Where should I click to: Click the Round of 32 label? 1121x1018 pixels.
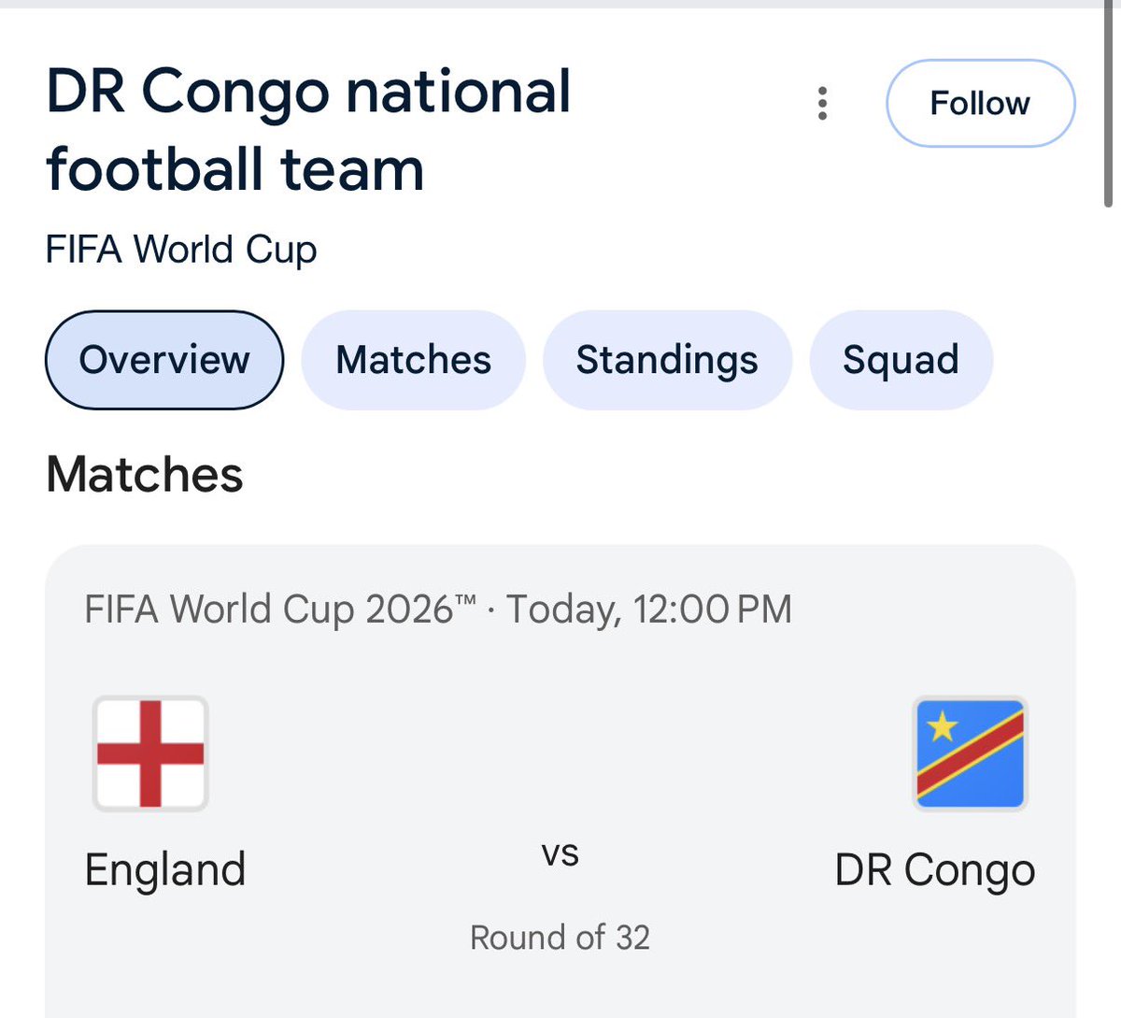(560, 937)
